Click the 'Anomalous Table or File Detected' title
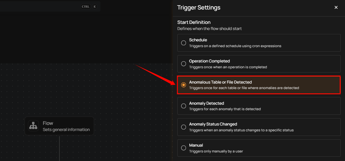 pos(220,82)
